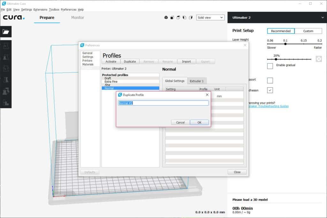This screenshot has height=218, width=327.
Task: Select the Rotate tool in left toolbar
Action: 6,69
